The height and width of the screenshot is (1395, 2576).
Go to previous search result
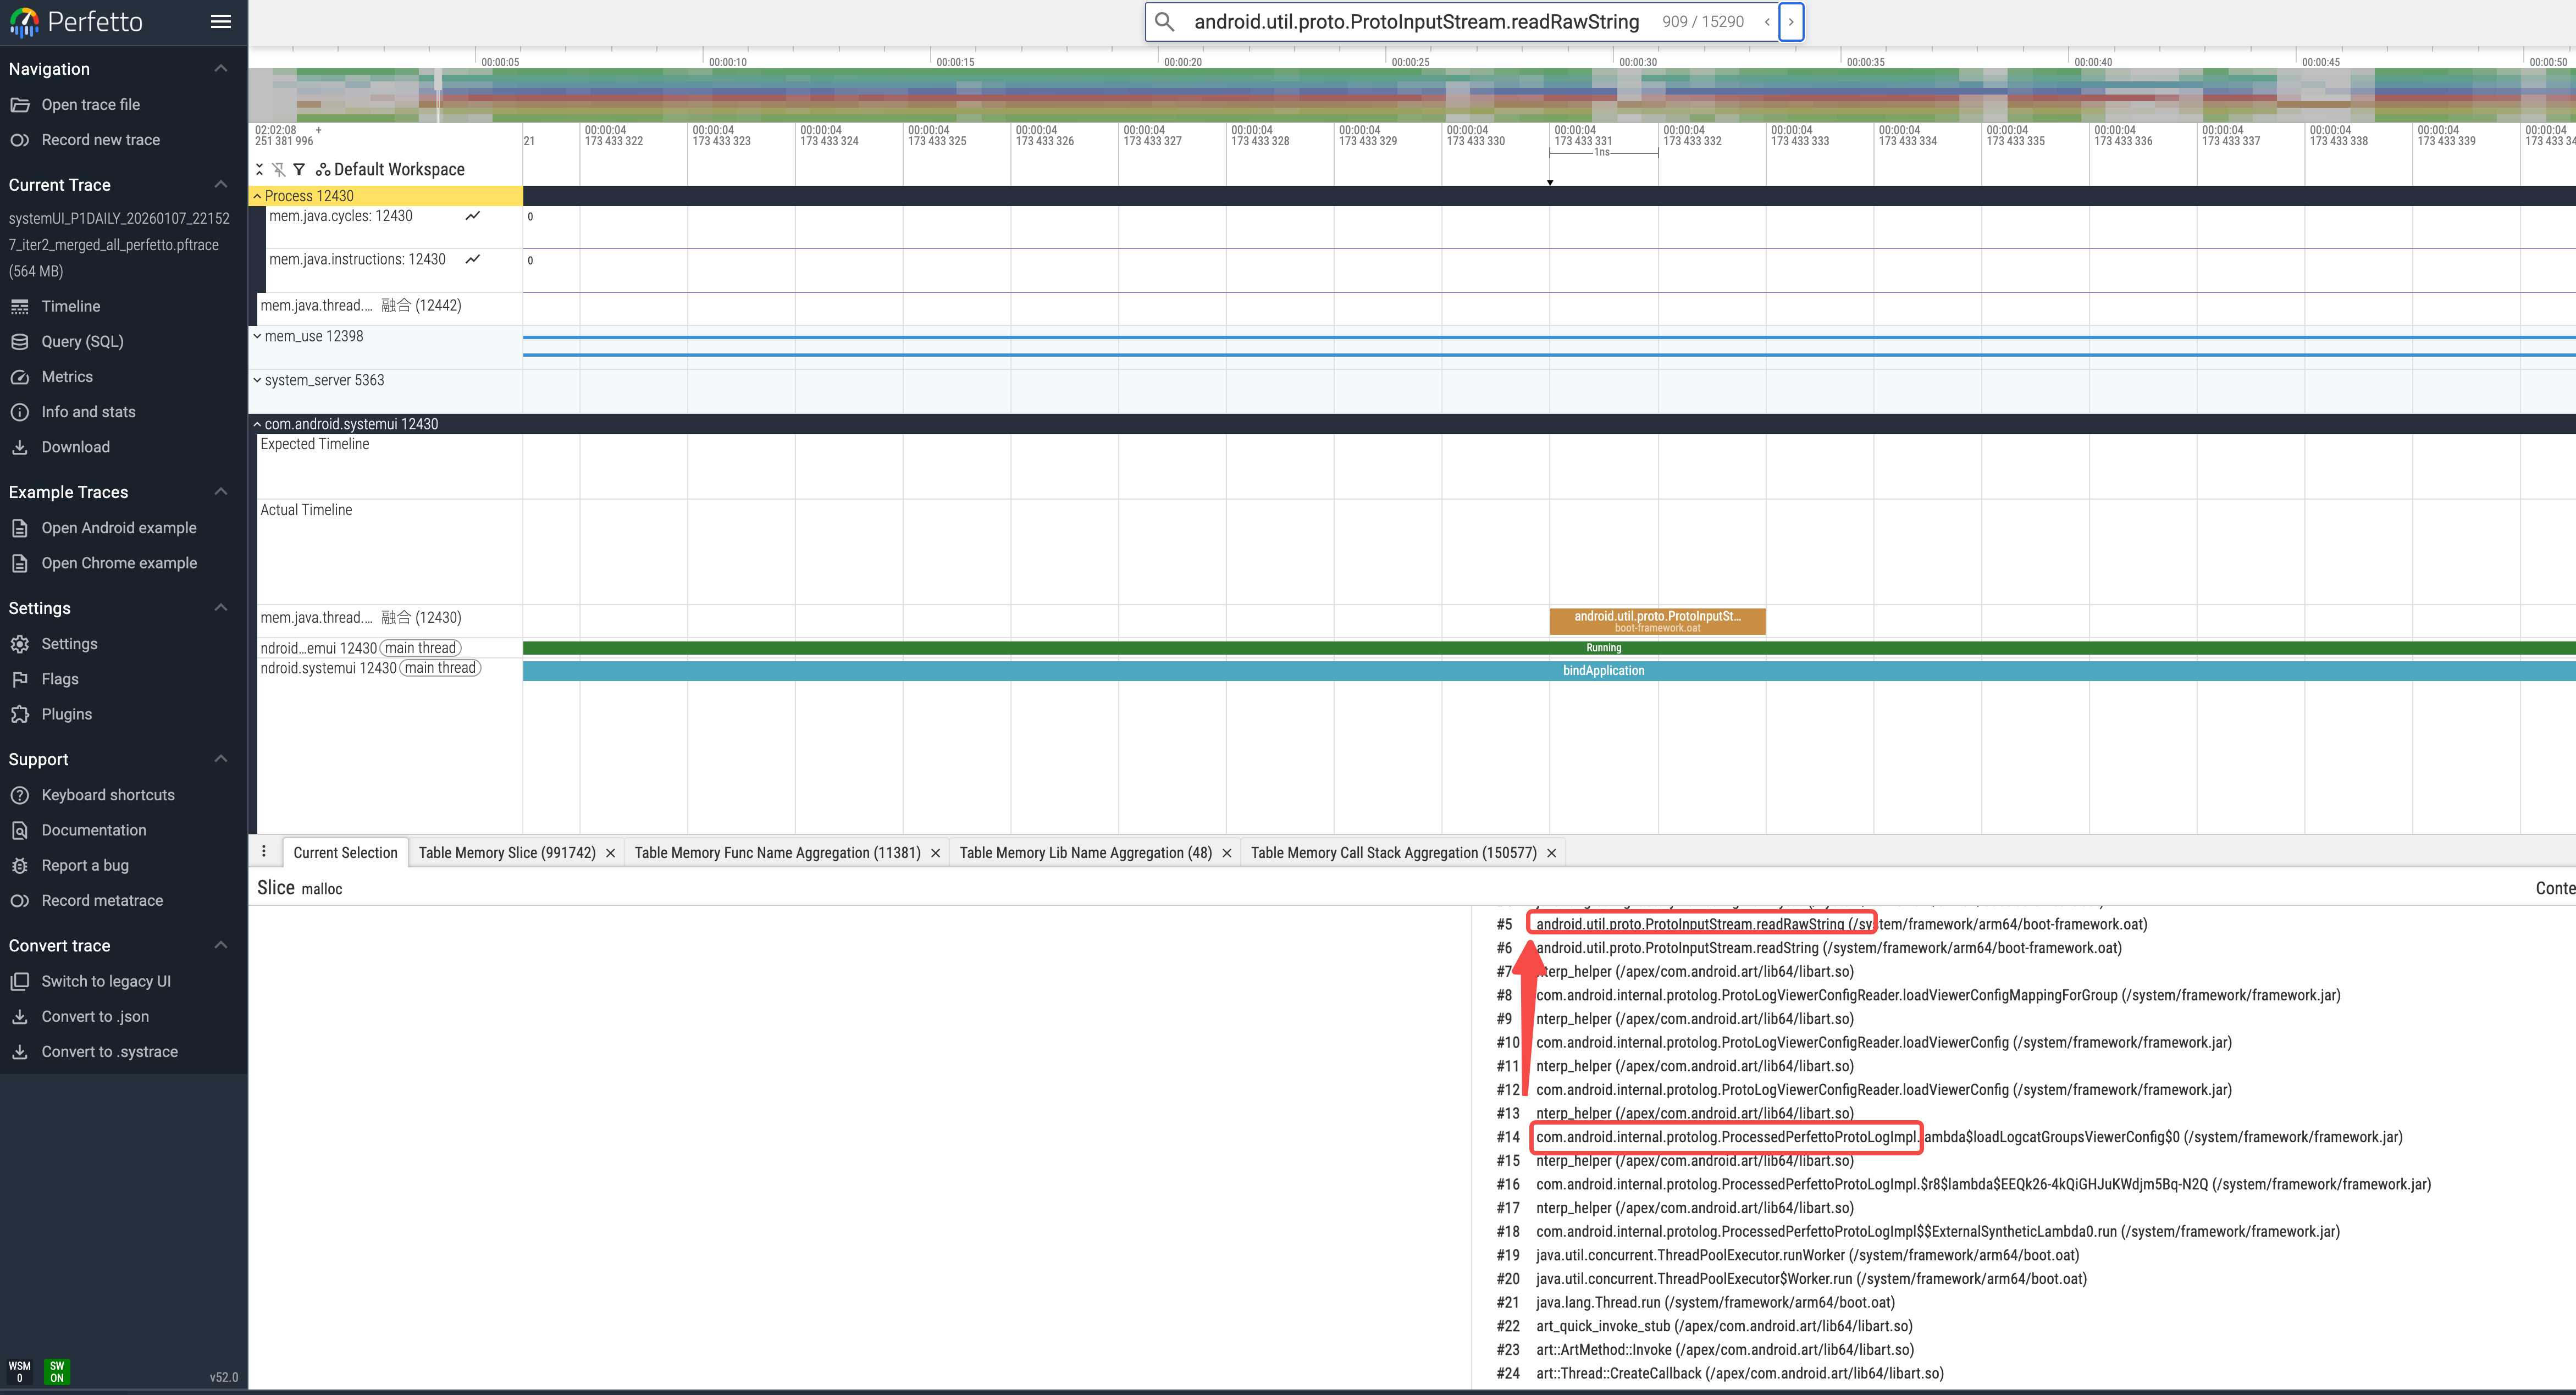[1767, 22]
